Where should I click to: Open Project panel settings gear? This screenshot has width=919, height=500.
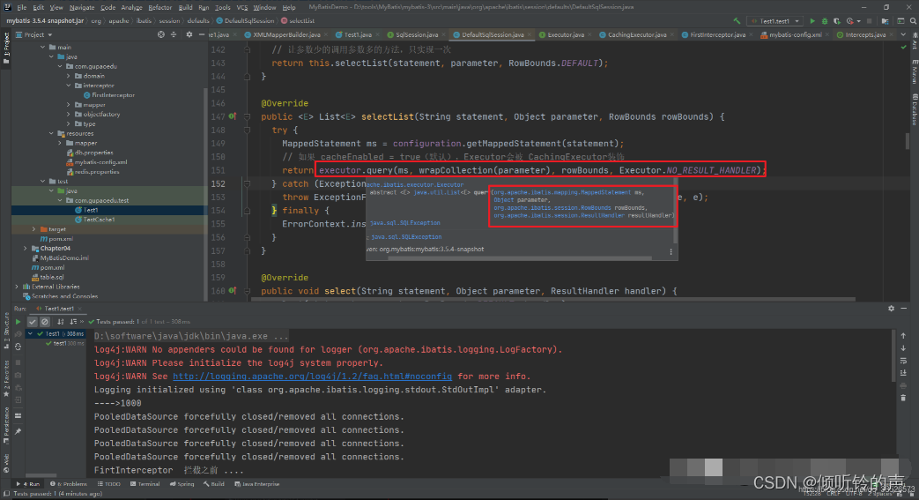coord(189,34)
